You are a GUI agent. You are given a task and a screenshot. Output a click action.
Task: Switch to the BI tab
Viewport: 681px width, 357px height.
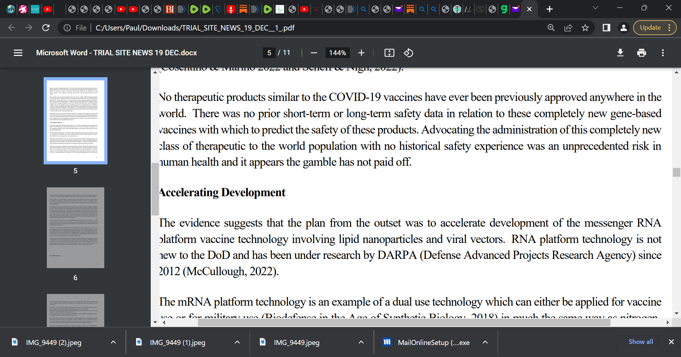point(170,9)
